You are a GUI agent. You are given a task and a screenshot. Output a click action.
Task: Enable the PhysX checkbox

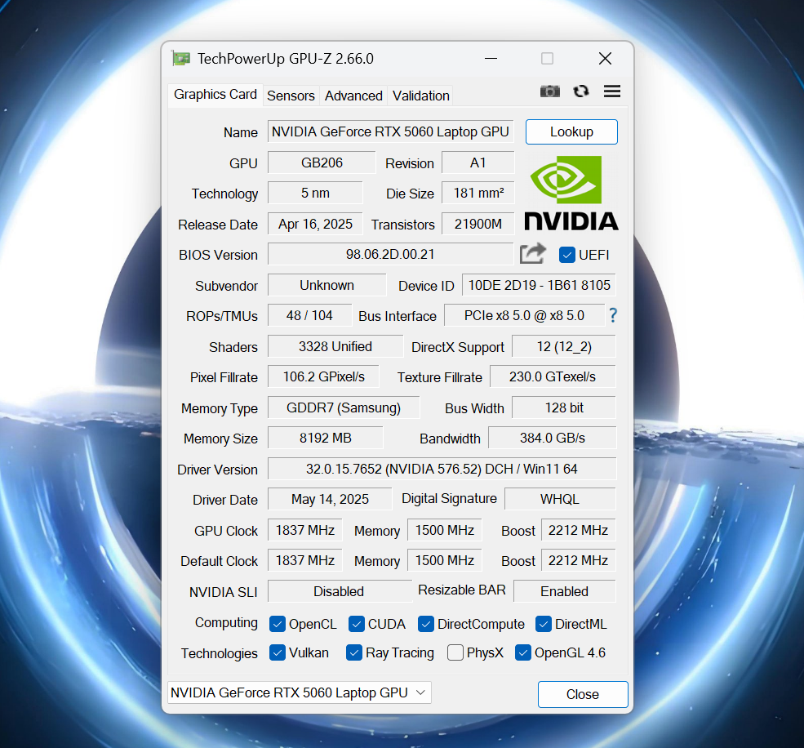[x=455, y=652]
